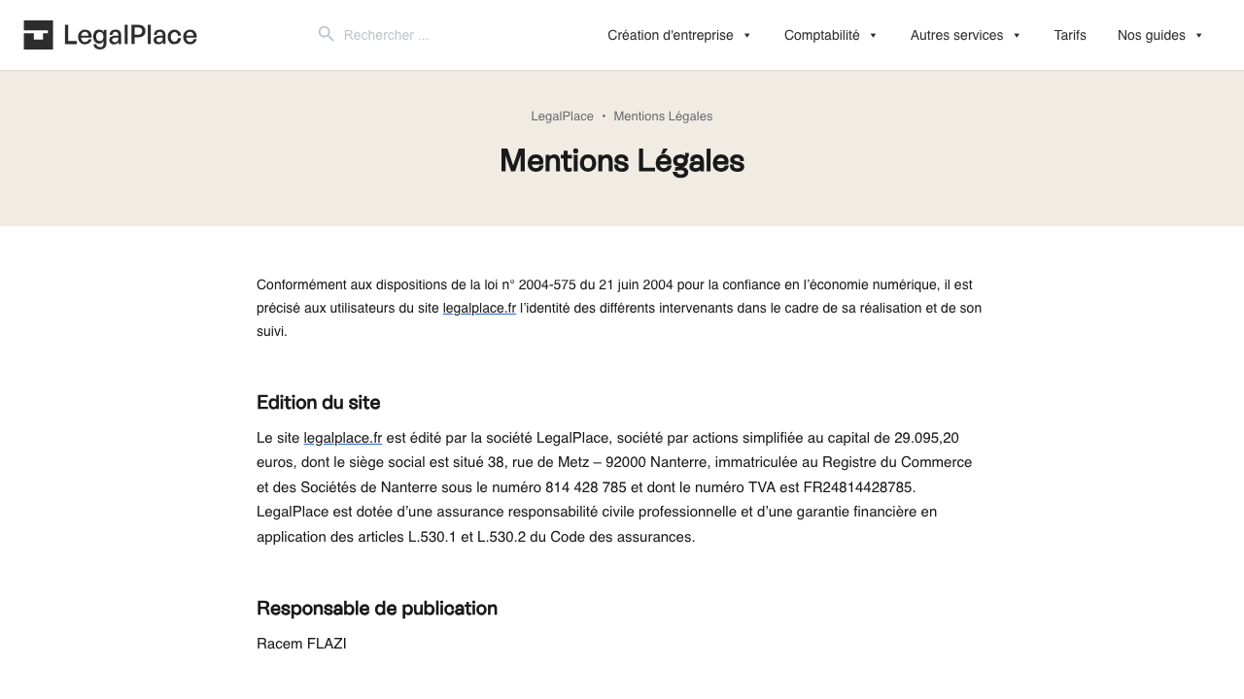Click the TVA number FR24814428785

click(x=859, y=487)
